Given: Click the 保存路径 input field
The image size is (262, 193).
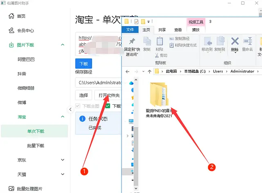Looking at the screenshot, I should [99, 83].
